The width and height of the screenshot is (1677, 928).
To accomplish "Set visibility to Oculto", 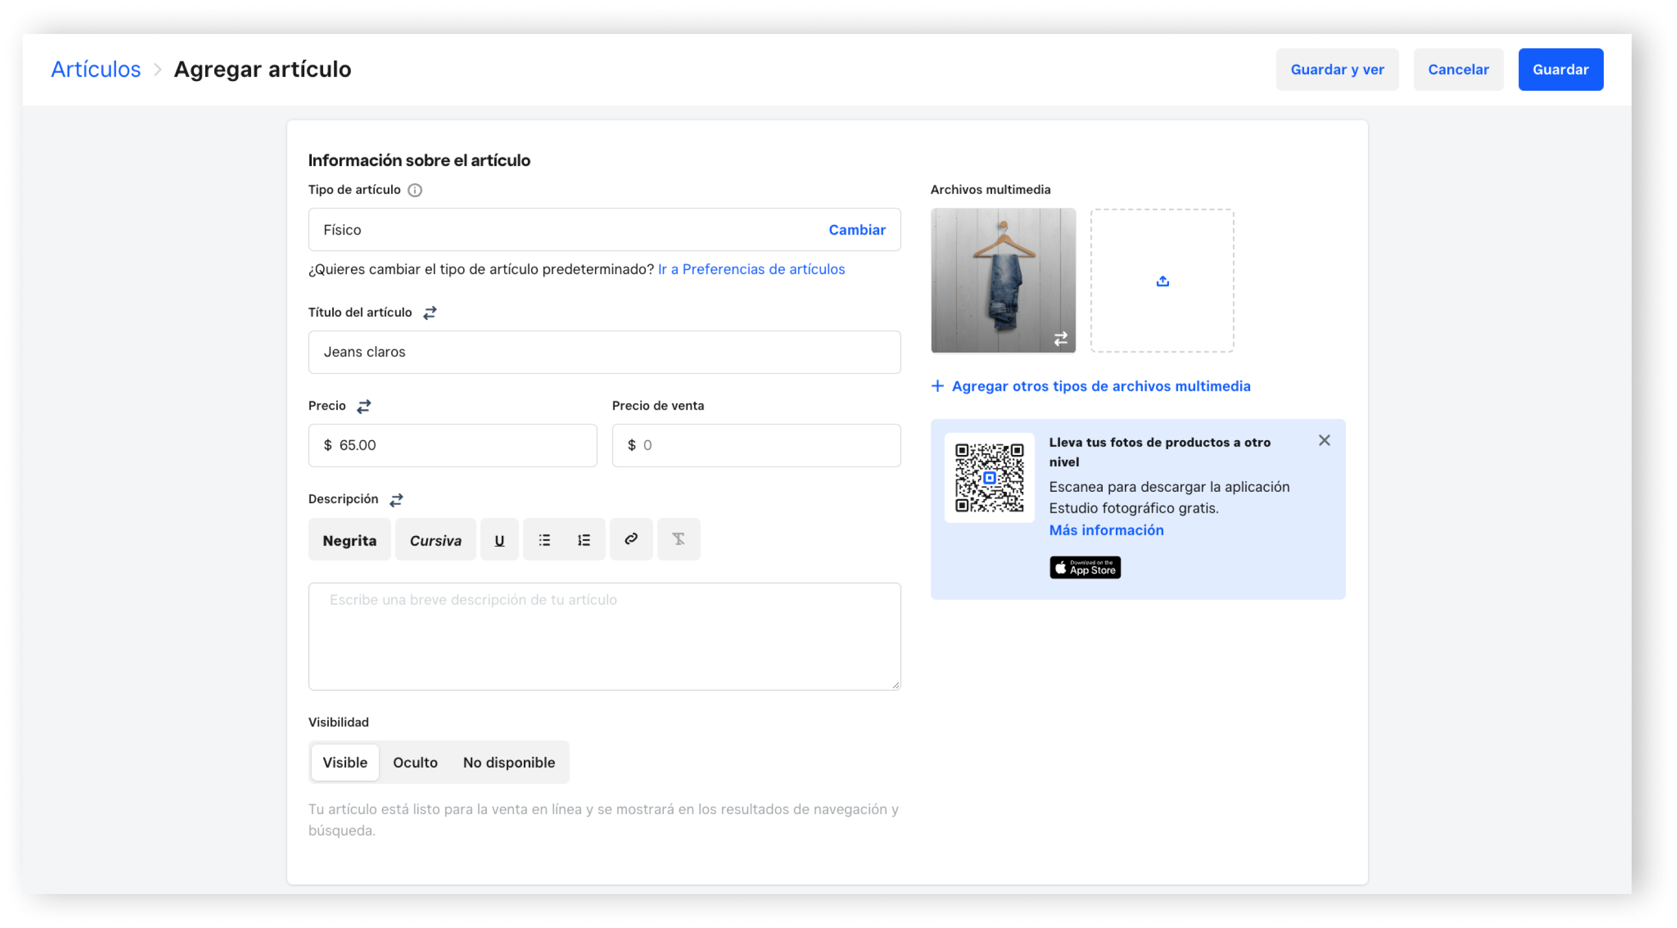I will (416, 763).
